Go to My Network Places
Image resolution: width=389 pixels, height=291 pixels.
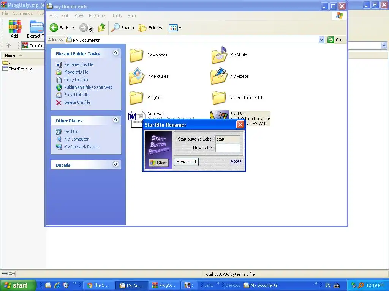click(x=81, y=147)
